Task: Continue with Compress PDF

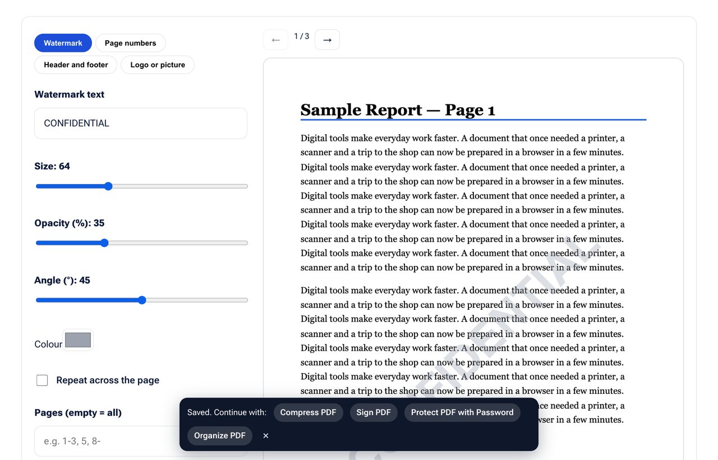Action: tap(308, 412)
